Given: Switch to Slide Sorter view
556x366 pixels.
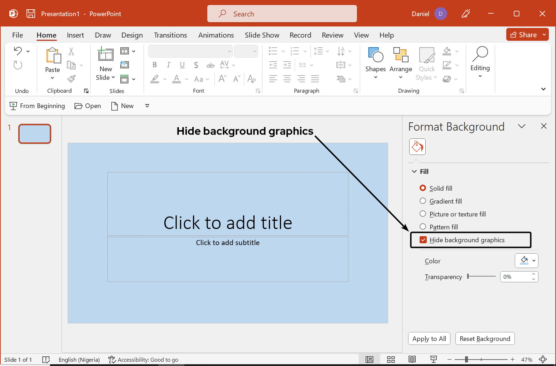Looking at the screenshot, I should [391, 360].
